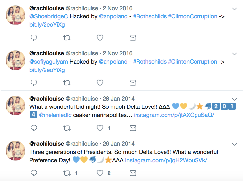Retweet the Three generations of Presidents tweet
The height and width of the screenshot is (181, 243).
pos(67,173)
